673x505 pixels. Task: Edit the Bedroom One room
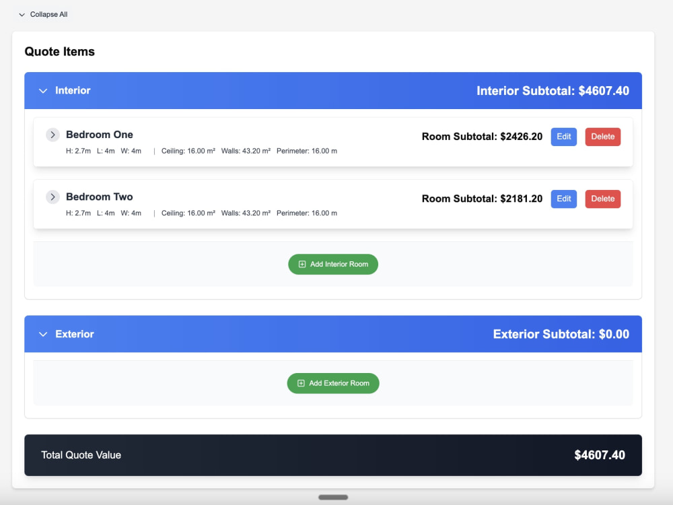[563, 137]
